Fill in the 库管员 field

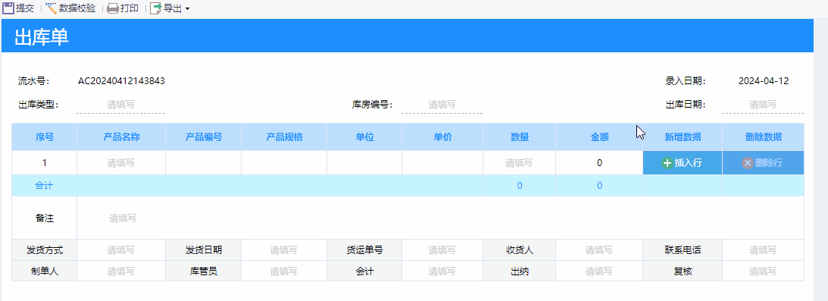284,271
